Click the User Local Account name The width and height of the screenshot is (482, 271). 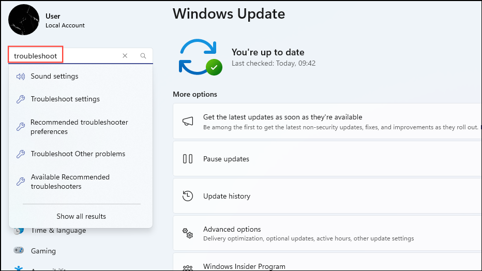pyautogui.click(x=65, y=21)
